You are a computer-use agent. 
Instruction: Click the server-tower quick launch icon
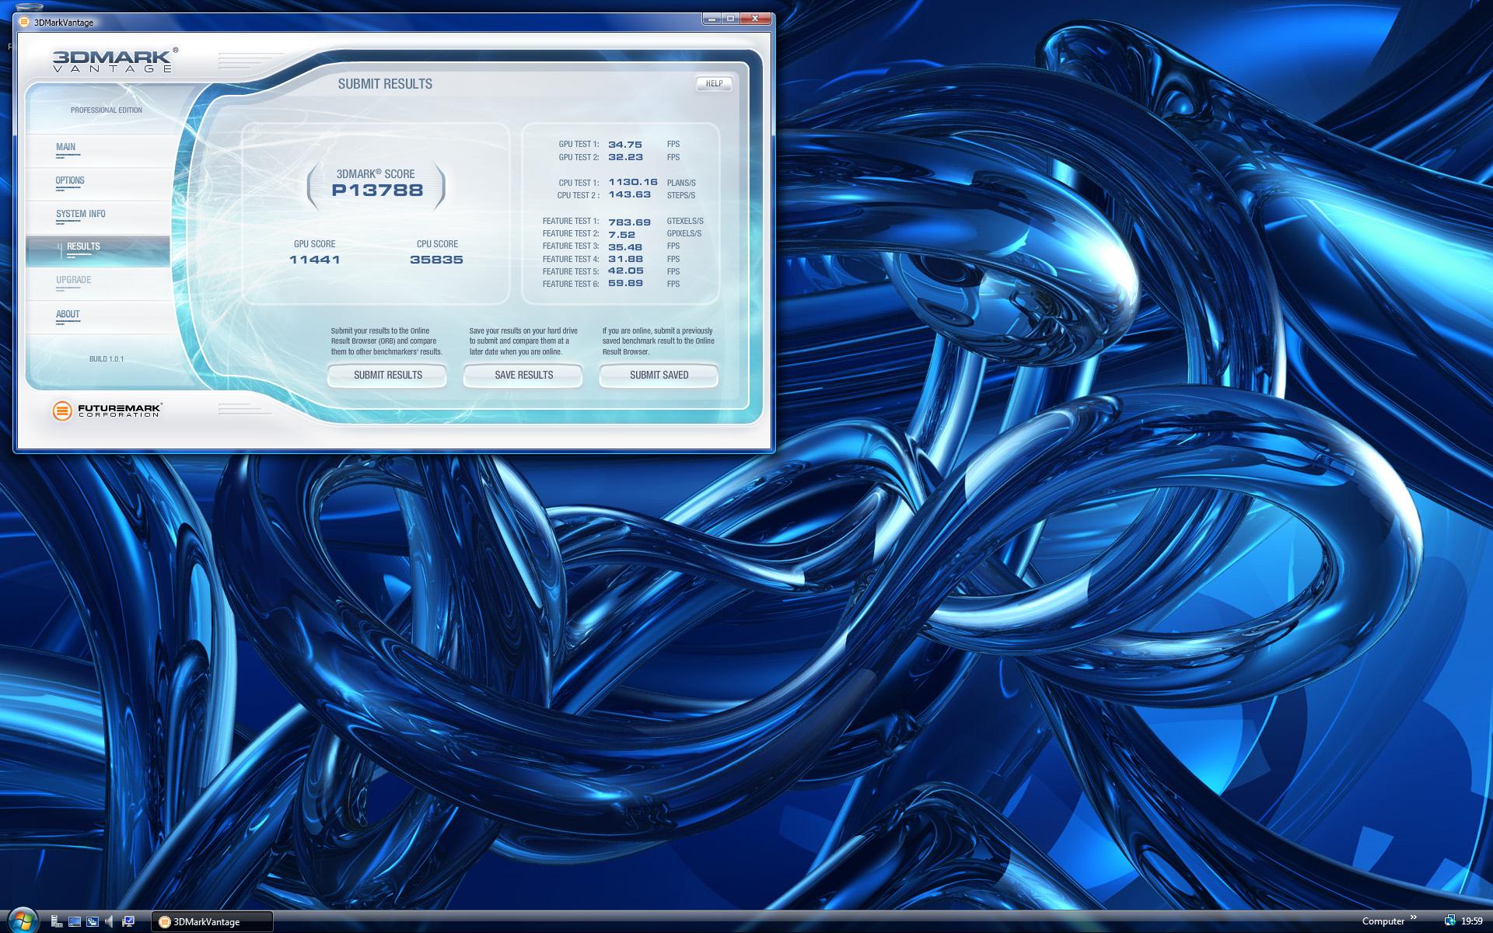57,921
